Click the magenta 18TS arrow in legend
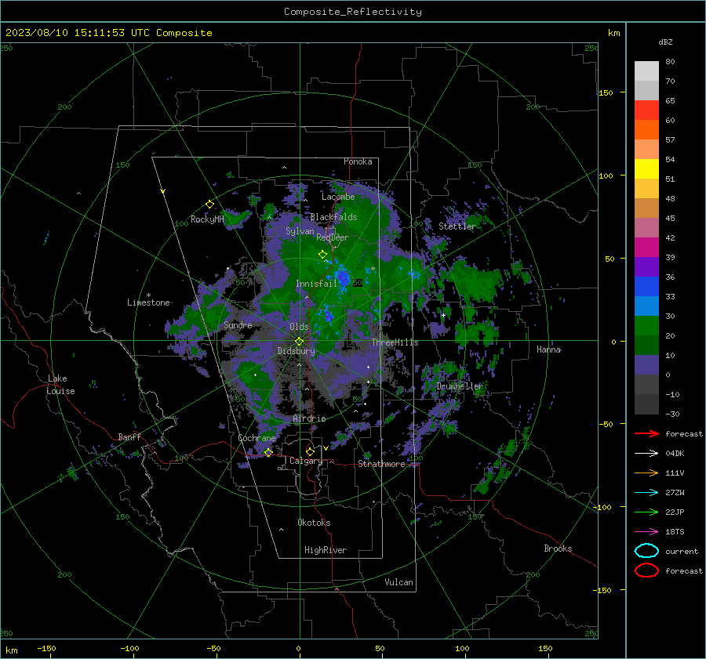This screenshot has height=659, width=706. point(646,532)
